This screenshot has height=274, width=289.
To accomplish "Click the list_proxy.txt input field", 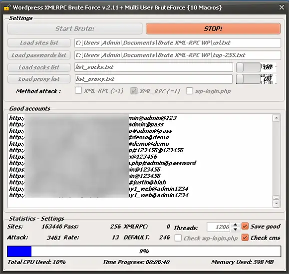I will pyautogui.click(x=154, y=79).
